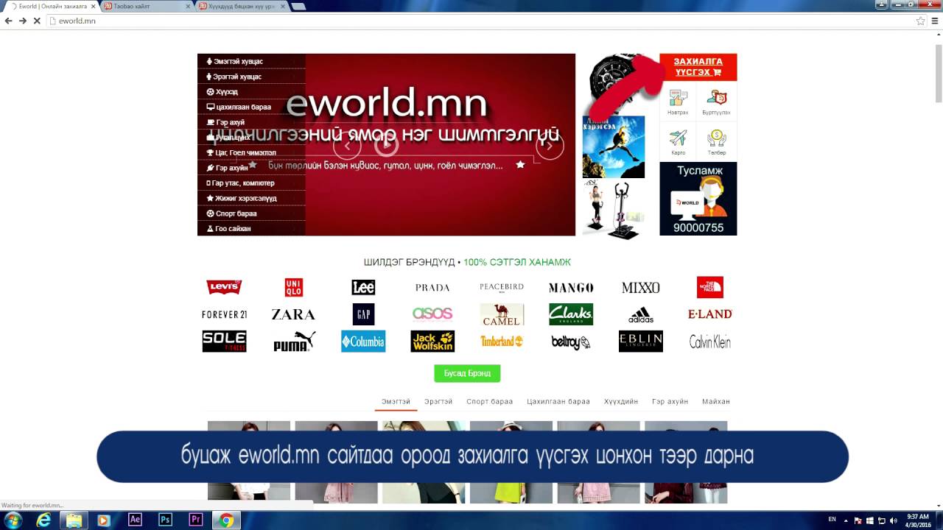
Task: Switch to the Эрэгтэй product tab
Action: [438, 402]
